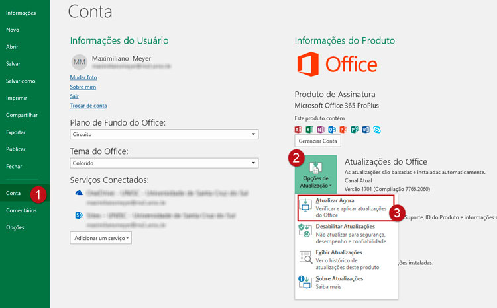Click the PowerPoint app icon
Image resolution: width=497 pixels, height=308 pixels.
[x=343, y=130]
